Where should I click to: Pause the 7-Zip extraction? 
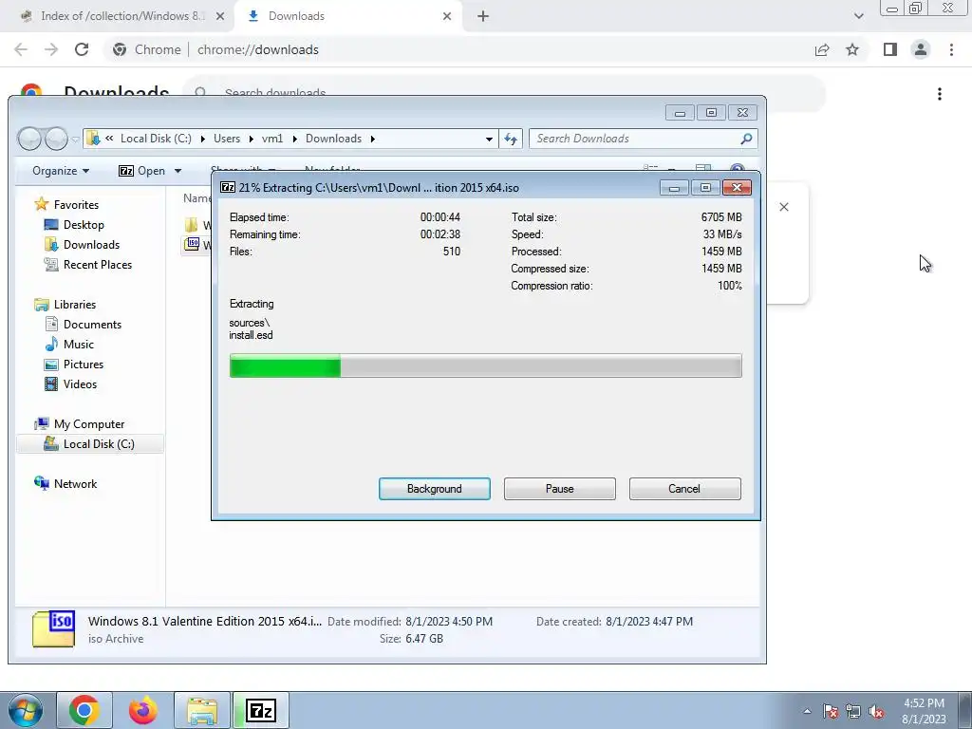click(559, 489)
